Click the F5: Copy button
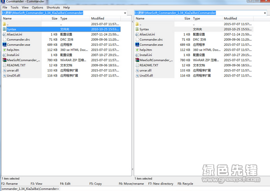Screen dimensions: 270x191 [96, 184]
